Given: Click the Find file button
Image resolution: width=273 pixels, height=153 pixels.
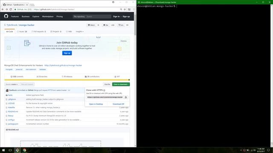Looking at the screenshot, I should pyautogui.click(x=107, y=84).
